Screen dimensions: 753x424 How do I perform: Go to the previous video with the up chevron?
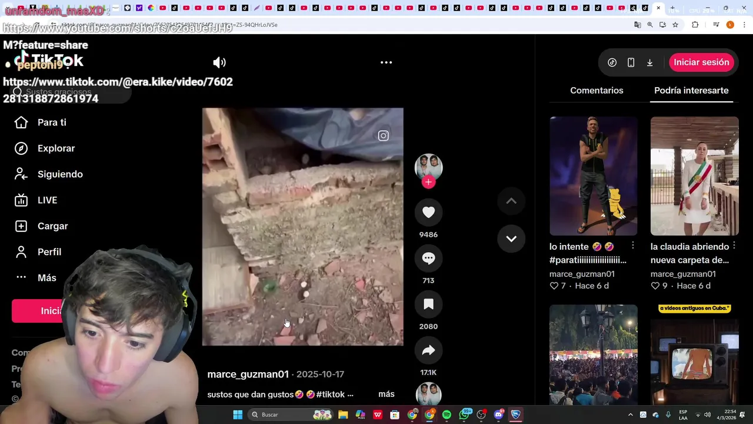click(511, 201)
